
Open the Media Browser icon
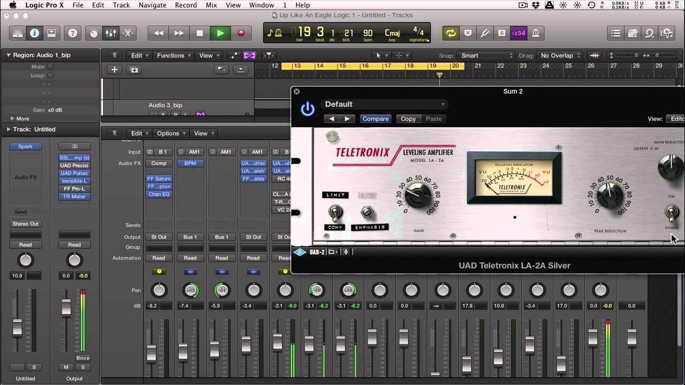(667, 33)
